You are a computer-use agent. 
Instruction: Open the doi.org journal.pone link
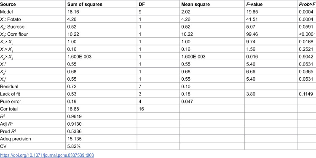pyautogui.click(x=47, y=155)
